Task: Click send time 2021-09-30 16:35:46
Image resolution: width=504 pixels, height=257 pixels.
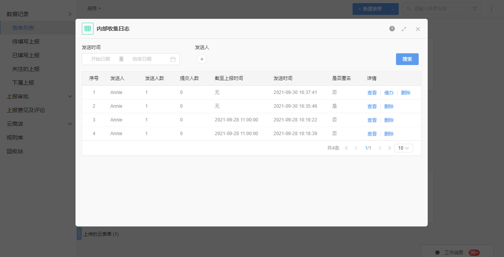Action: point(295,106)
